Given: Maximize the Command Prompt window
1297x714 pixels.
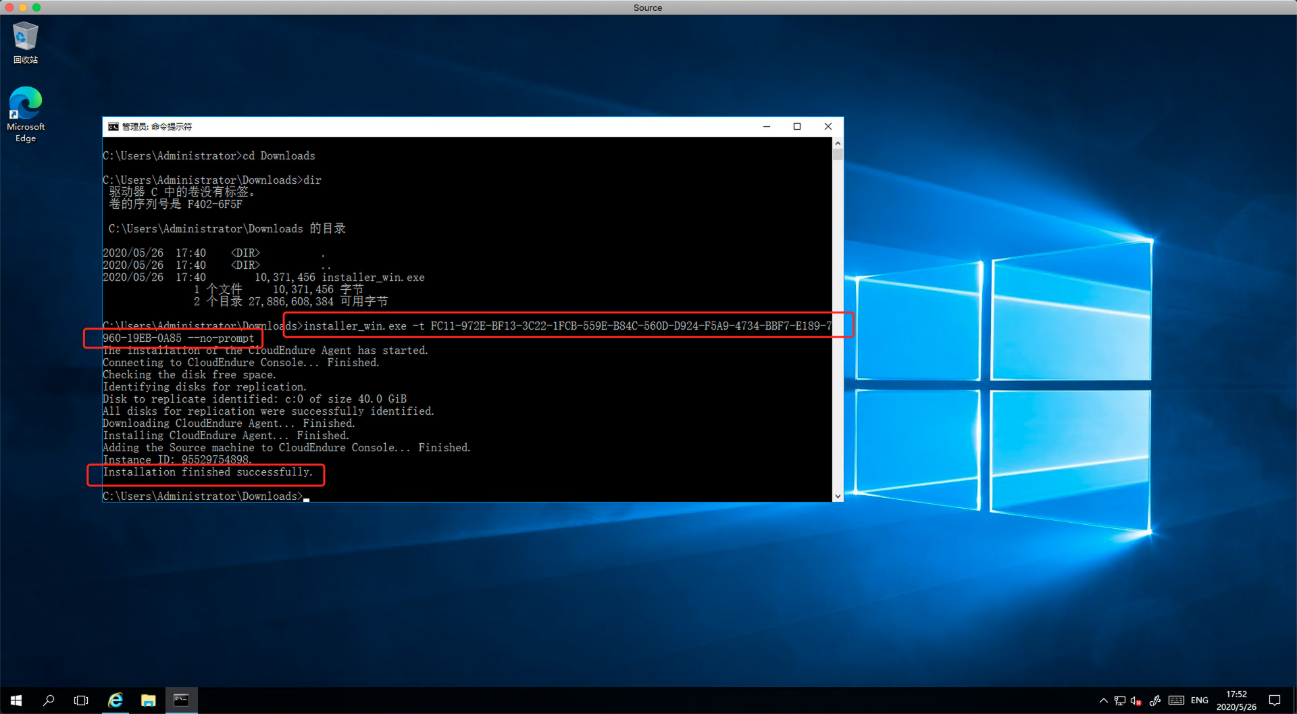Looking at the screenshot, I should [797, 127].
